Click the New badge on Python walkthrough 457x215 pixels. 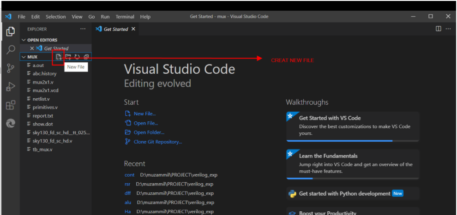397,193
